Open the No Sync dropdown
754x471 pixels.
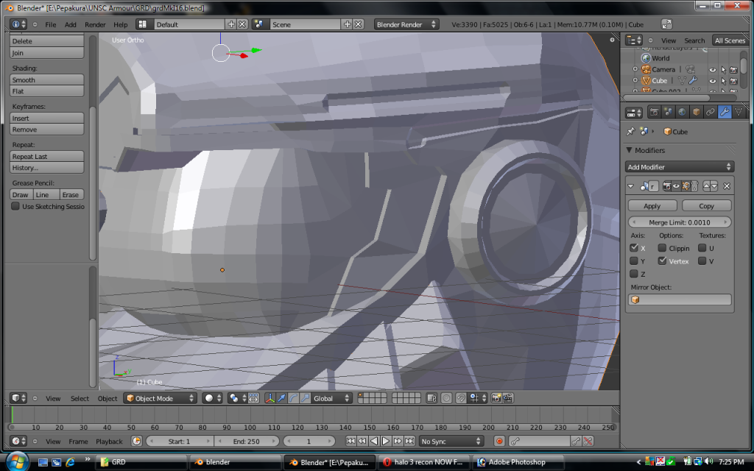[x=451, y=442]
